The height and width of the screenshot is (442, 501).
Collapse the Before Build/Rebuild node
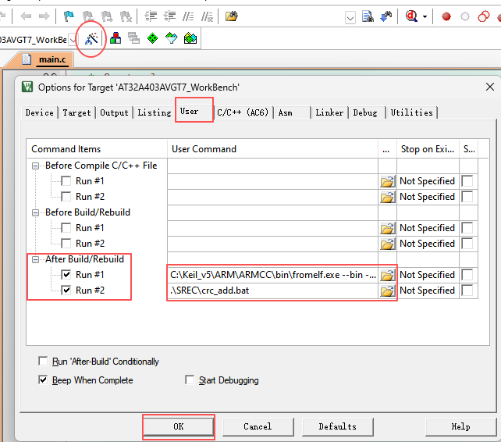coord(35,212)
